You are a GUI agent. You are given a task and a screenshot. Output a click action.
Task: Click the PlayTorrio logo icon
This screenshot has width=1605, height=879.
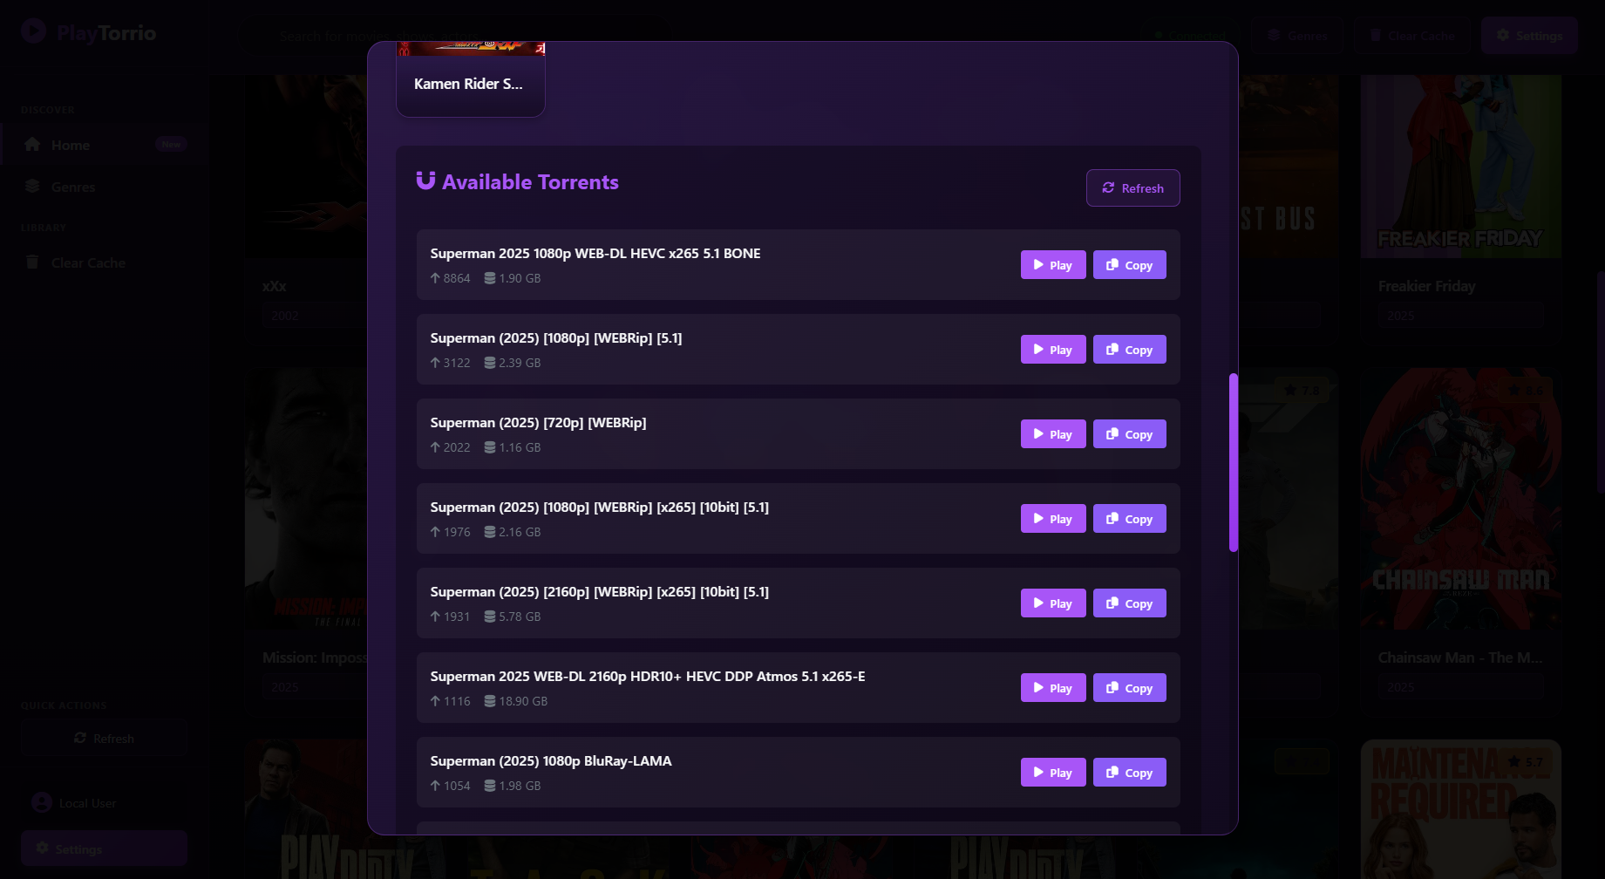pos(33,32)
